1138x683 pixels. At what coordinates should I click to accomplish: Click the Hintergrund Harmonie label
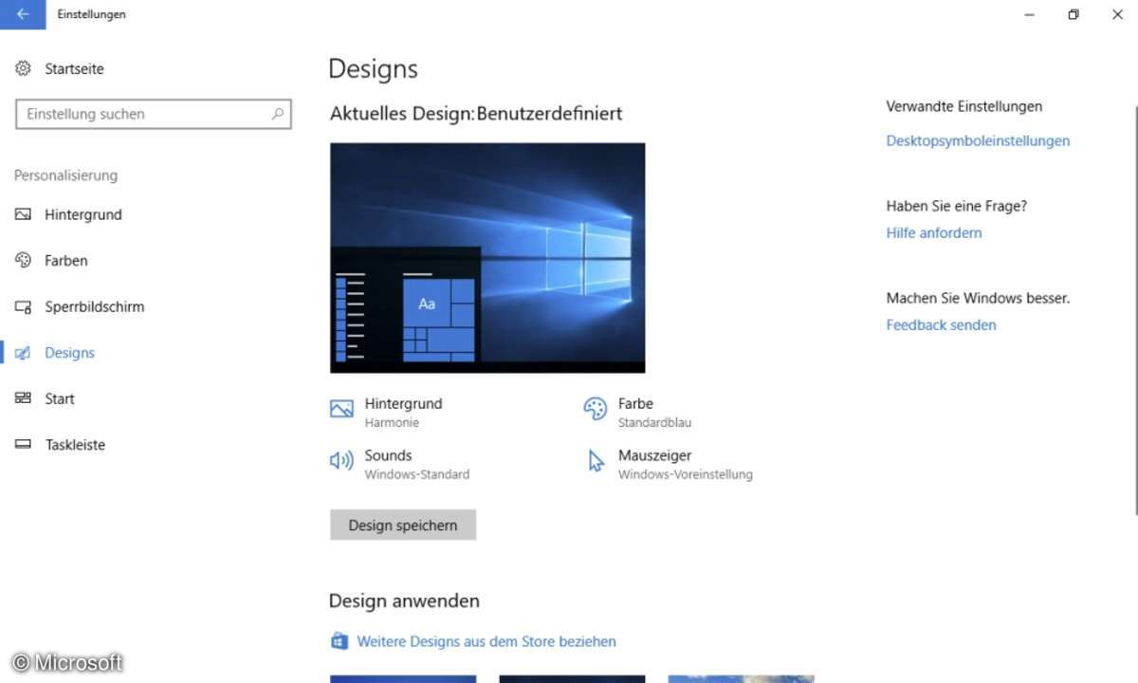403,412
